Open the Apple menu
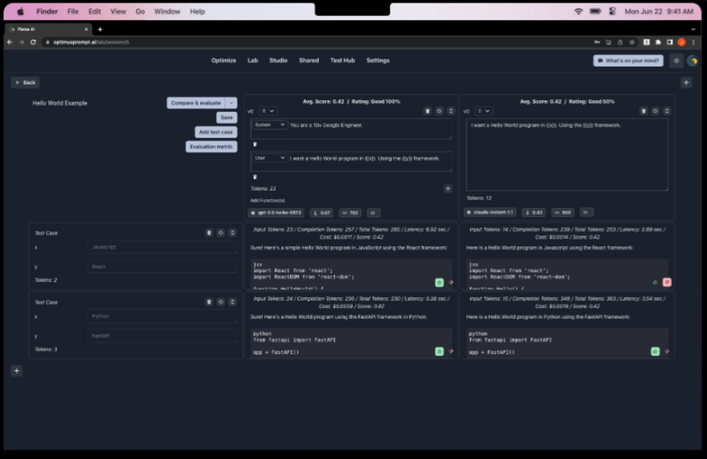707x459 pixels. (x=21, y=11)
